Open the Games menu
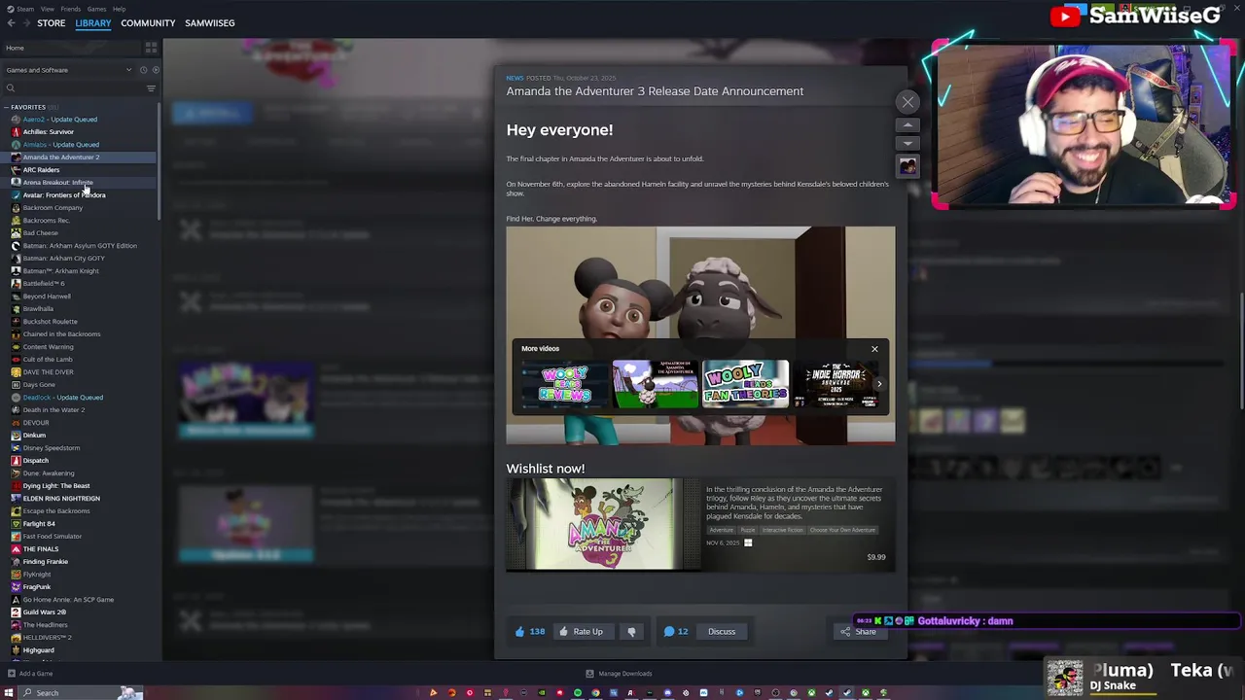 pyautogui.click(x=96, y=9)
